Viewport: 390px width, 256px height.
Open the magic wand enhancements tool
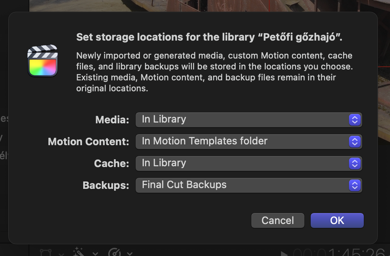point(79,252)
